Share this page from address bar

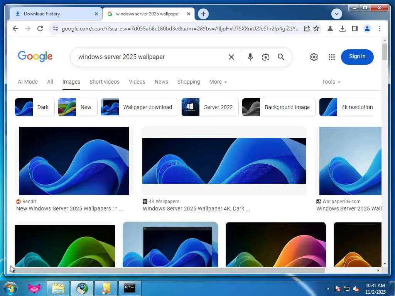click(307, 29)
